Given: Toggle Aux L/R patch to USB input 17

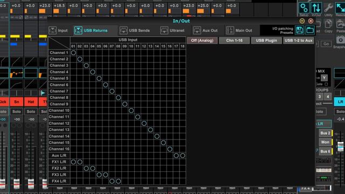Looking at the screenshot, I should click(x=176, y=156).
